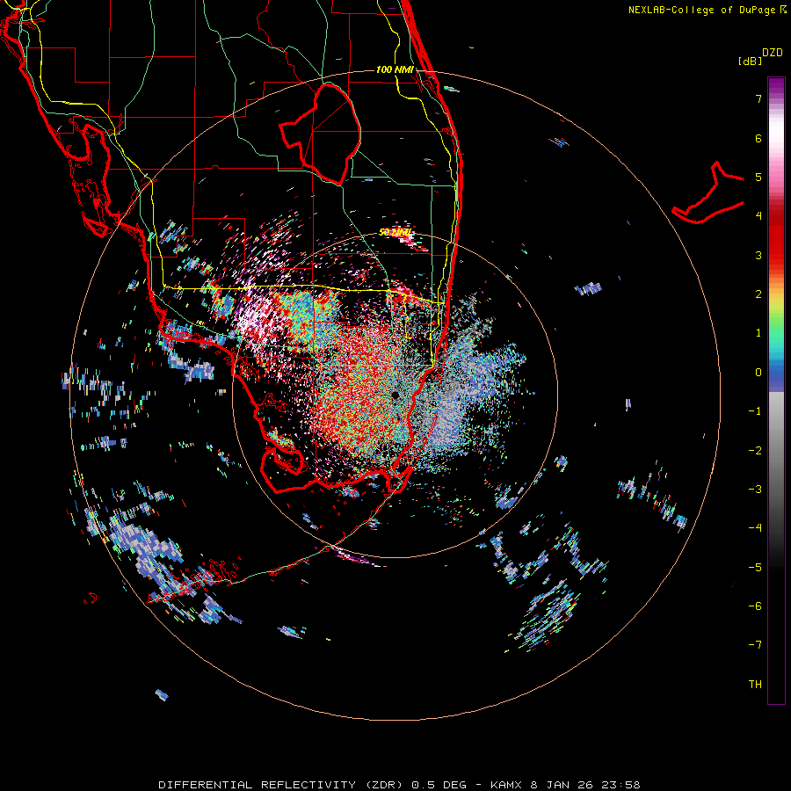Click the Differential Reflectivity (ZDR) caption at bottom
Image resolution: width=791 pixels, height=791 pixels.
tap(399, 785)
